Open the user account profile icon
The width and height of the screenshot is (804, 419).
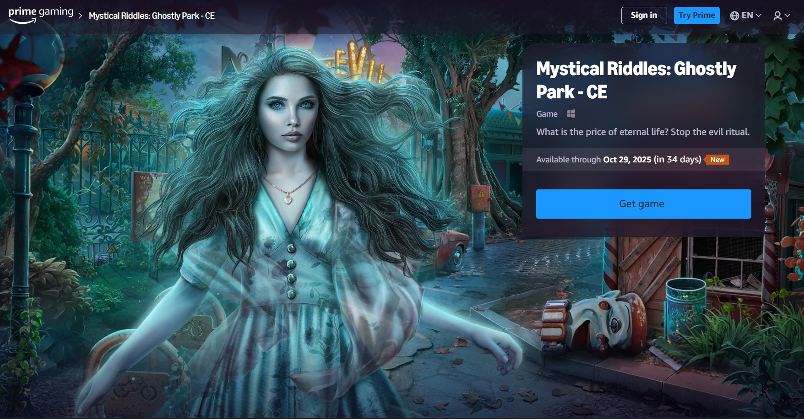click(x=777, y=16)
